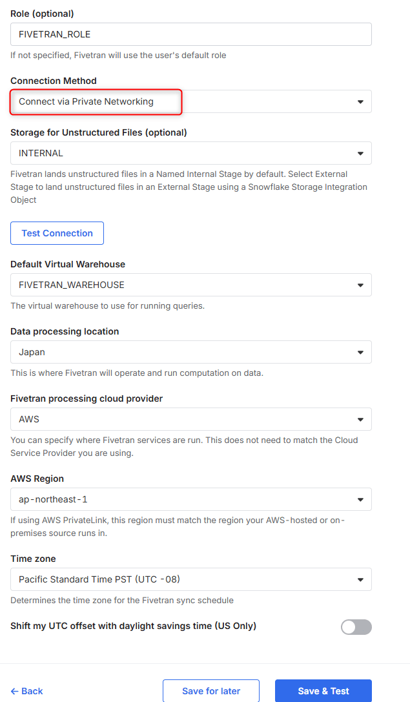Click the Save & Test button
The width and height of the screenshot is (410, 702).
click(x=323, y=691)
